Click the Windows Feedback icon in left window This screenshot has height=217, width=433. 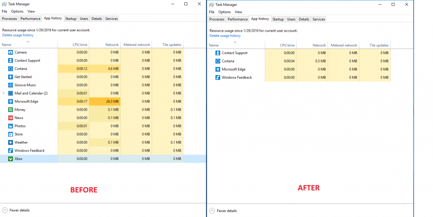11,151
